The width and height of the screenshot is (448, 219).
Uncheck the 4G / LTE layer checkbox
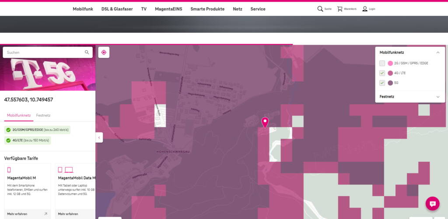tap(382, 73)
